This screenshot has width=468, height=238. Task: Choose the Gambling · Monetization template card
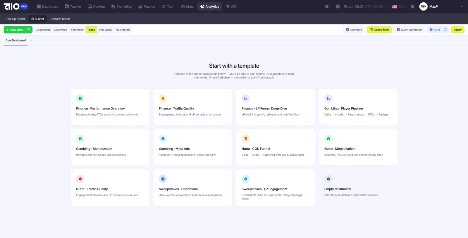point(110,147)
